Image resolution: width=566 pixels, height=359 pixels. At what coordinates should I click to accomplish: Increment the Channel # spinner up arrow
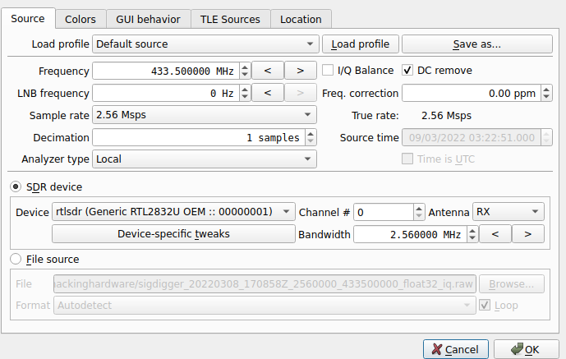[419, 208]
